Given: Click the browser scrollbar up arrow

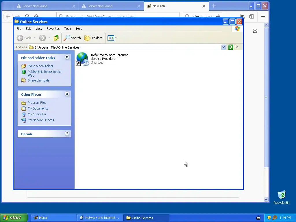Looking at the screenshot, I should (x=266, y=25).
